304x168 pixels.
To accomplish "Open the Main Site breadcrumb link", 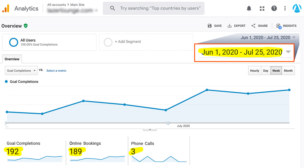I will [77, 5].
